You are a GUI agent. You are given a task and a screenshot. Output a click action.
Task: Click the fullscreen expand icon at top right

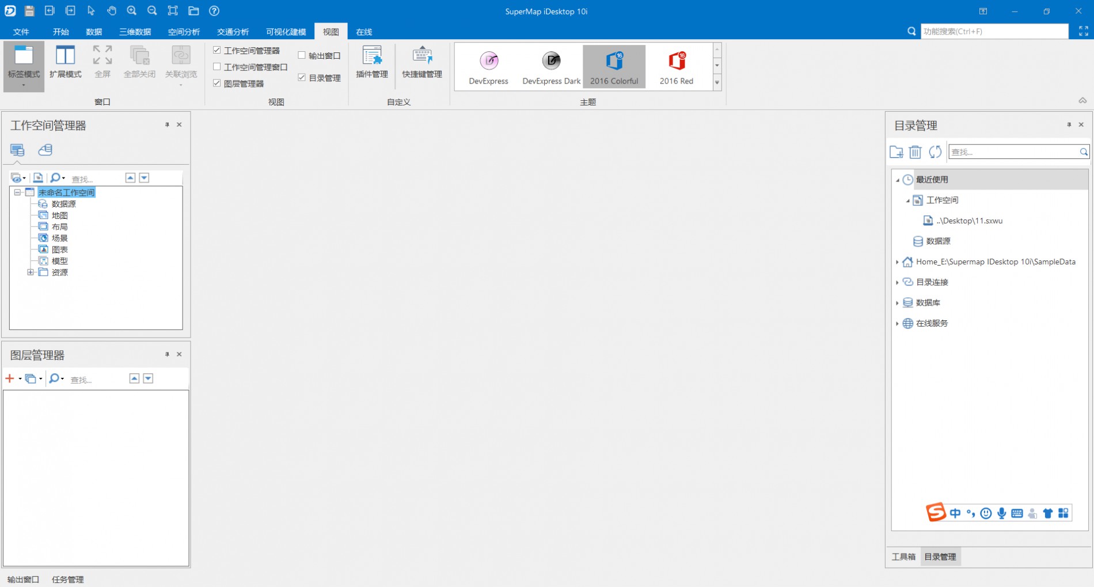[x=1083, y=31]
